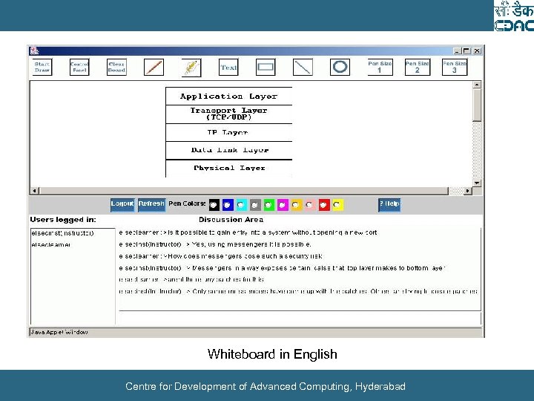Pick the yellow pen color
Viewport: 534px width, 401px height.
tap(338, 205)
